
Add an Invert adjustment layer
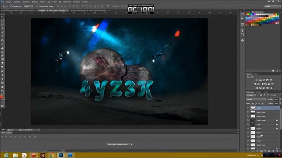click(257, 88)
